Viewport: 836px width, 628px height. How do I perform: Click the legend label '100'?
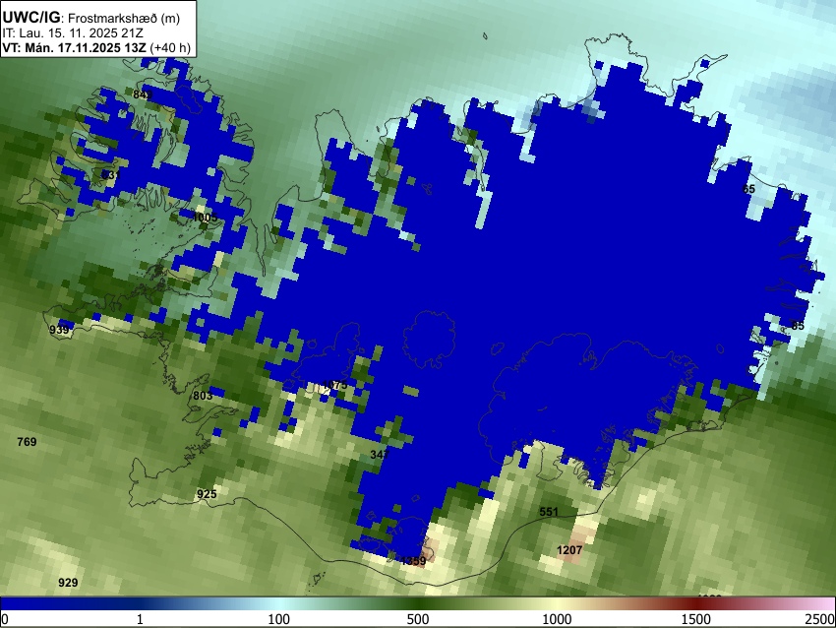click(x=278, y=619)
